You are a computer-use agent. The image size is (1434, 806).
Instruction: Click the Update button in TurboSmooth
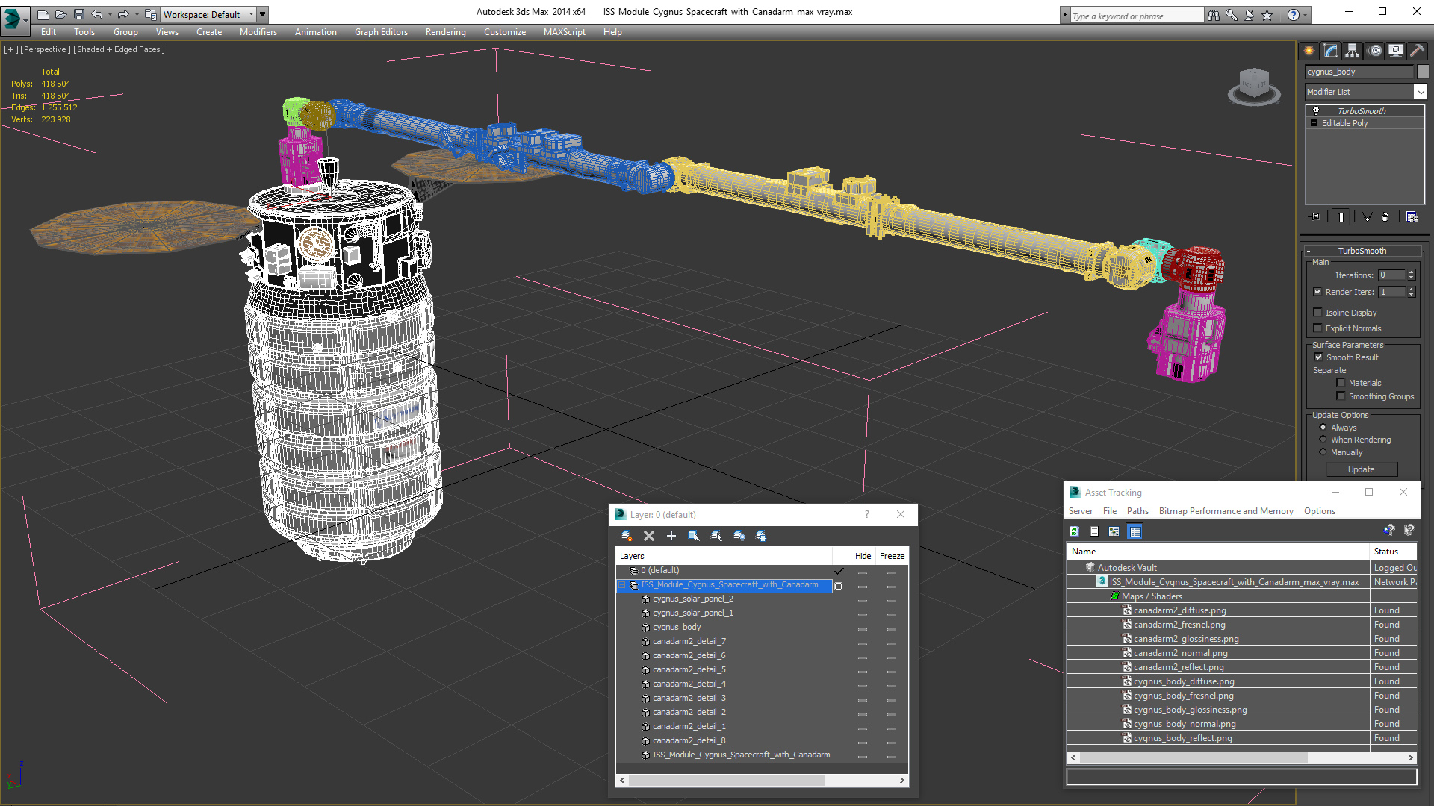tap(1361, 469)
